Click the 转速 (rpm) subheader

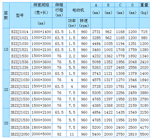(84, 23)
